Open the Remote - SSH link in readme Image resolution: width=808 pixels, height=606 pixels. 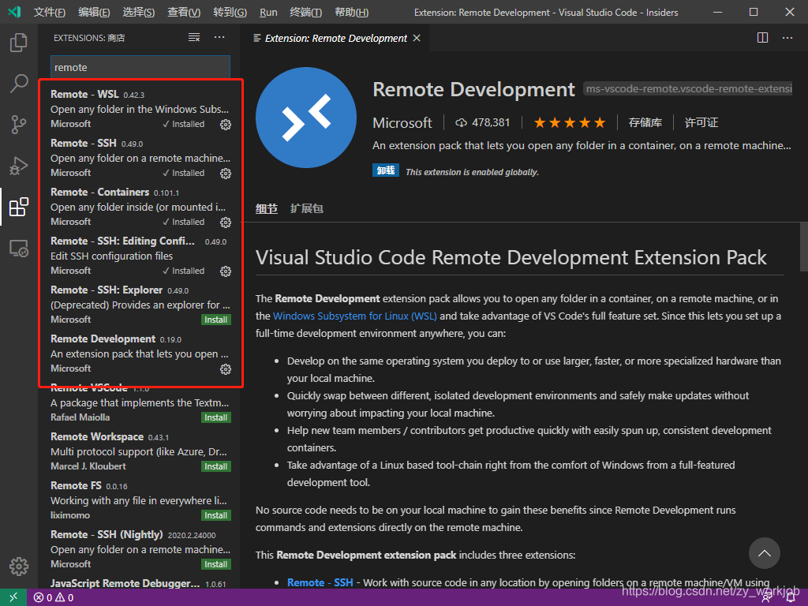coord(320,582)
